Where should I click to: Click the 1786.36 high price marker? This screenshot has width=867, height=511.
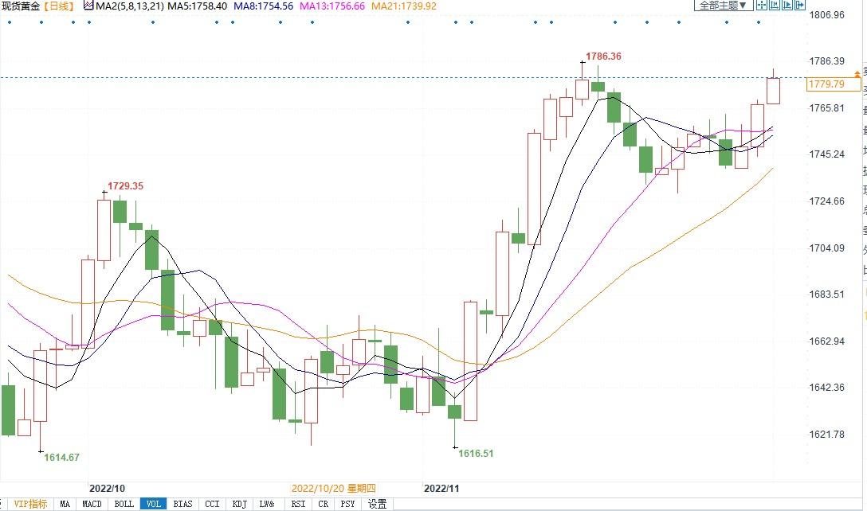pos(603,57)
